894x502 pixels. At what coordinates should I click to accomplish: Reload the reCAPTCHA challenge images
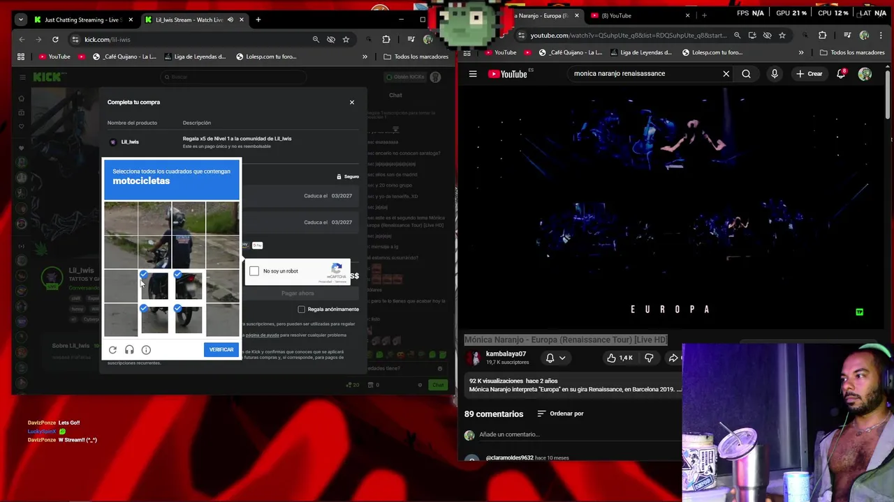[112, 350]
